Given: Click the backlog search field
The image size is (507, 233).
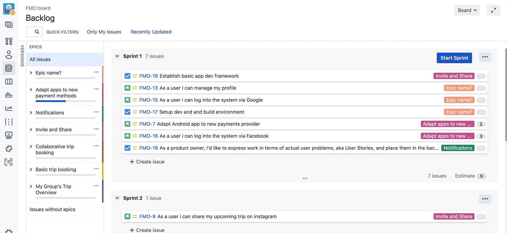Looking at the screenshot, I should [x=34, y=32].
